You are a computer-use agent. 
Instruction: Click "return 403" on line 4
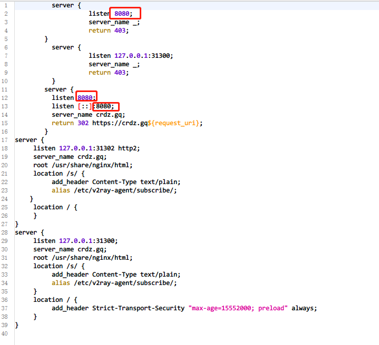[x=108, y=31]
